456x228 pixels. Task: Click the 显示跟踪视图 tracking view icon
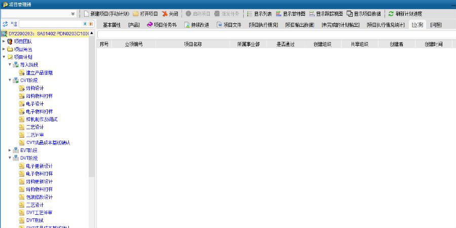pyautogui.click(x=312, y=14)
